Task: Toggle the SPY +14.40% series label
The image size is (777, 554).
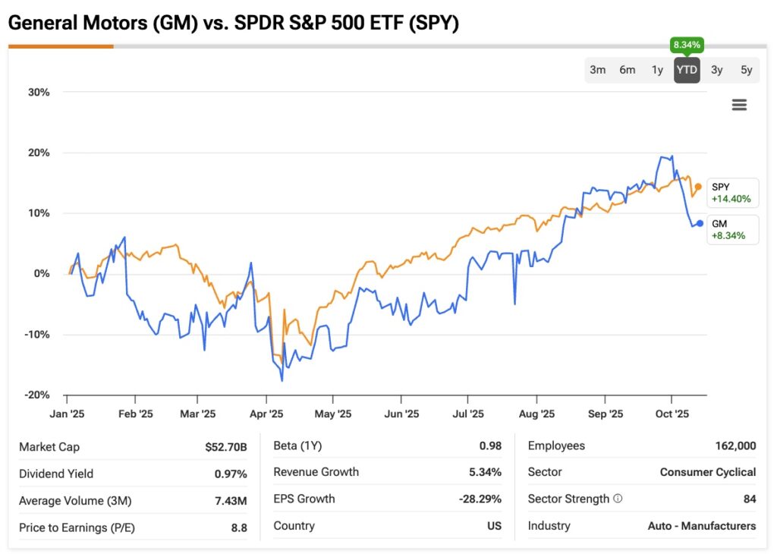Action: point(731,193)
